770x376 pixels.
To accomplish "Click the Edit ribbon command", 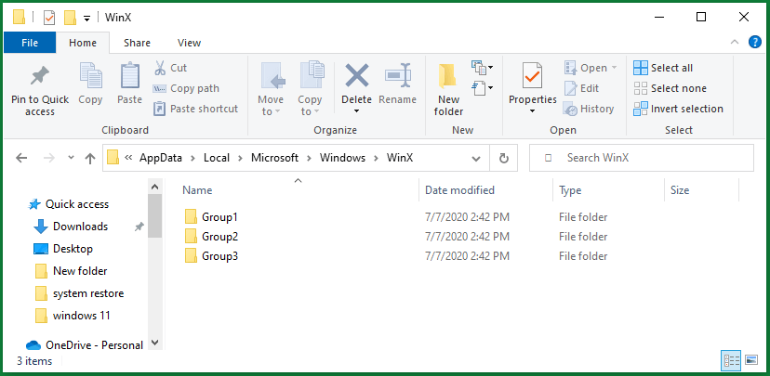I will point(581,88).
